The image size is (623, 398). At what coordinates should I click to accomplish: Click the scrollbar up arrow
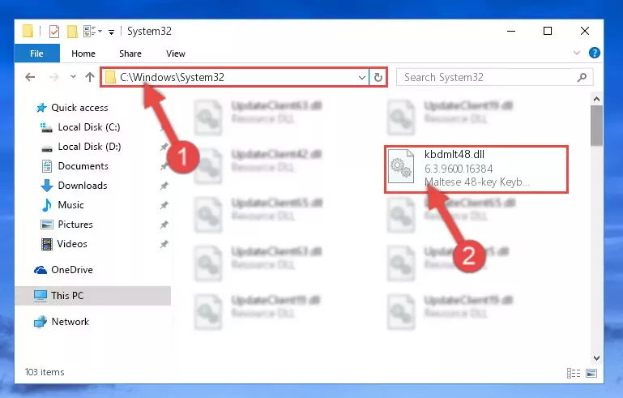click(596, 99)
